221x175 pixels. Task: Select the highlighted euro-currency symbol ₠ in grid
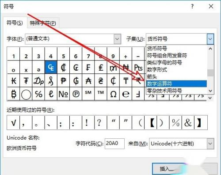51,67
